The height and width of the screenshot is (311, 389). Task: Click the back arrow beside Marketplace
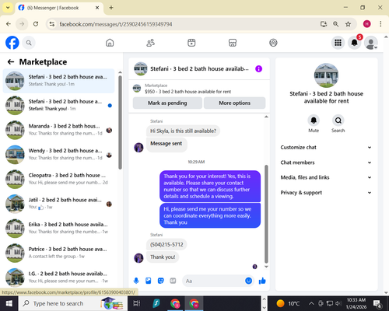point(11,61)
